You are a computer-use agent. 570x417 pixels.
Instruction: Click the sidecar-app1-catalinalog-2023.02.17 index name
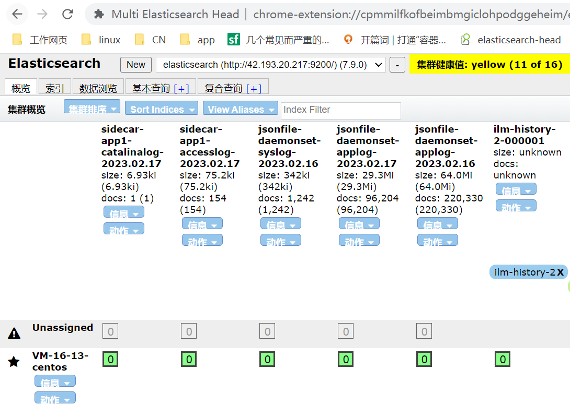[132, 146]
